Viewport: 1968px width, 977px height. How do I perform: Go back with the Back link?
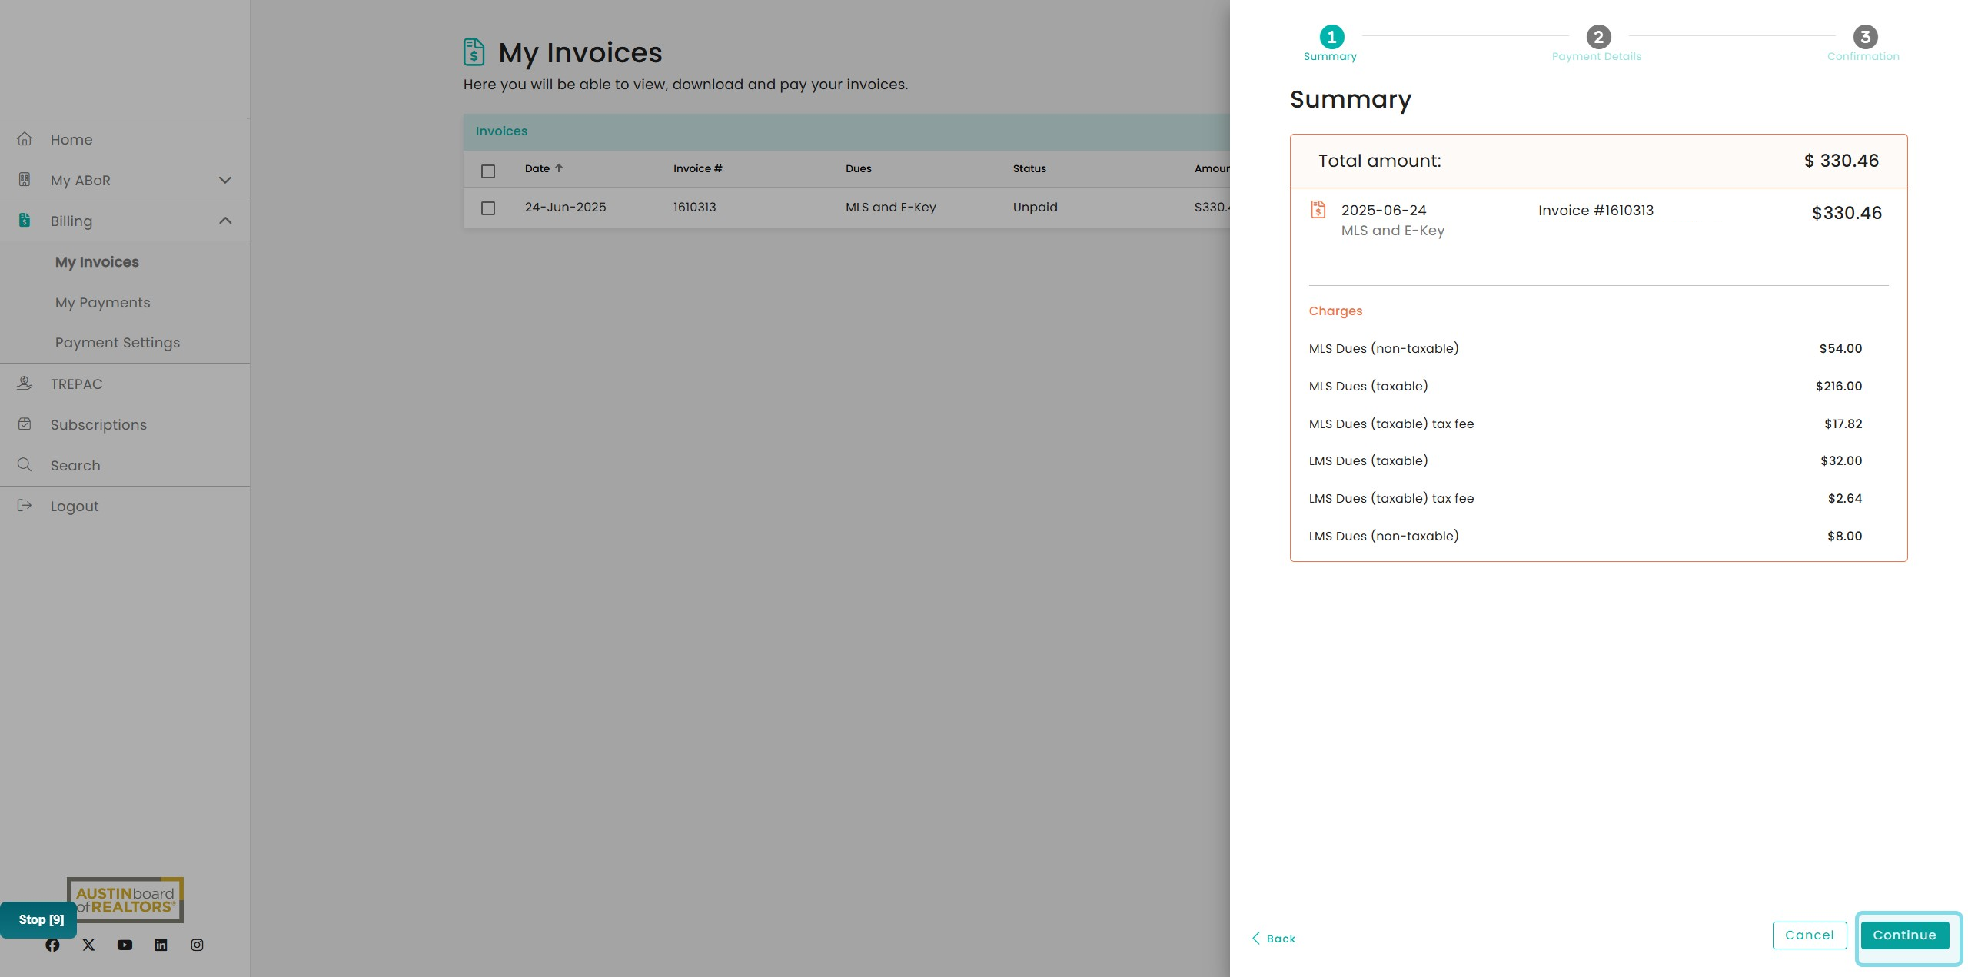(1275, 939)
